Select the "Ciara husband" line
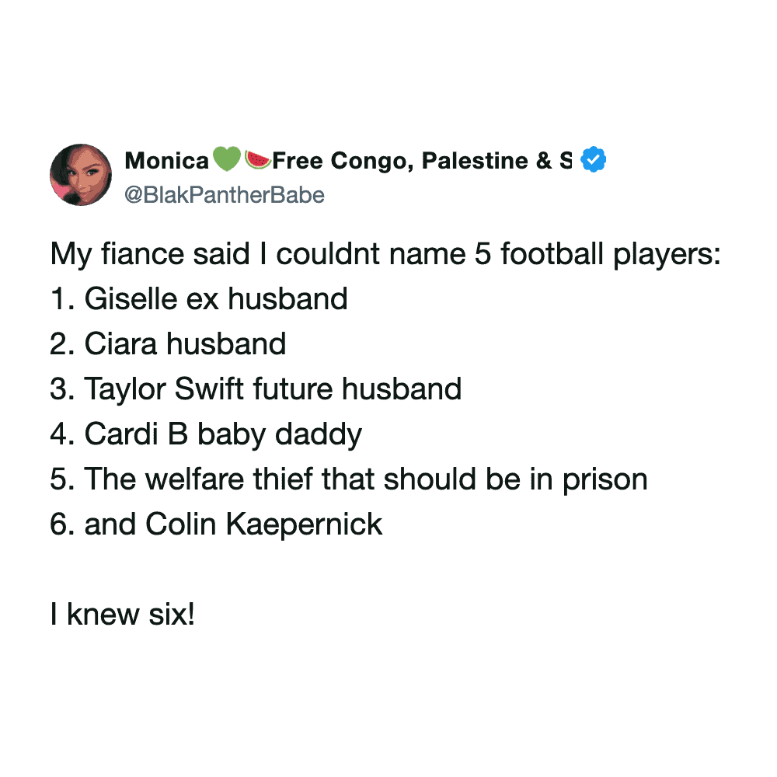The height and width of the screenshot is (777, 777). tap(185, 344)
